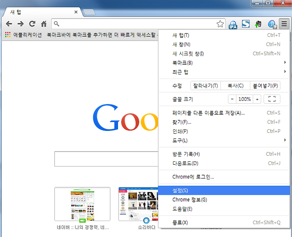Screen dimensions: 292x237
Task: Click 붙여넣기(P) paste button
Action: pyautogui.click(x=265, y=86)
